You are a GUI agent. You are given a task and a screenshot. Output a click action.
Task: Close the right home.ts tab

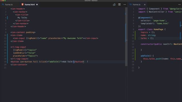(x=145, y=5)
